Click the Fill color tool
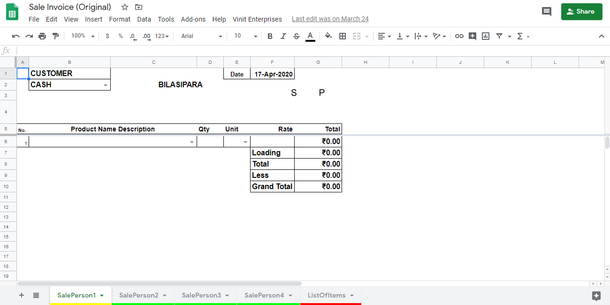This screenshot has height=305, width=610. tap(328, 36)
